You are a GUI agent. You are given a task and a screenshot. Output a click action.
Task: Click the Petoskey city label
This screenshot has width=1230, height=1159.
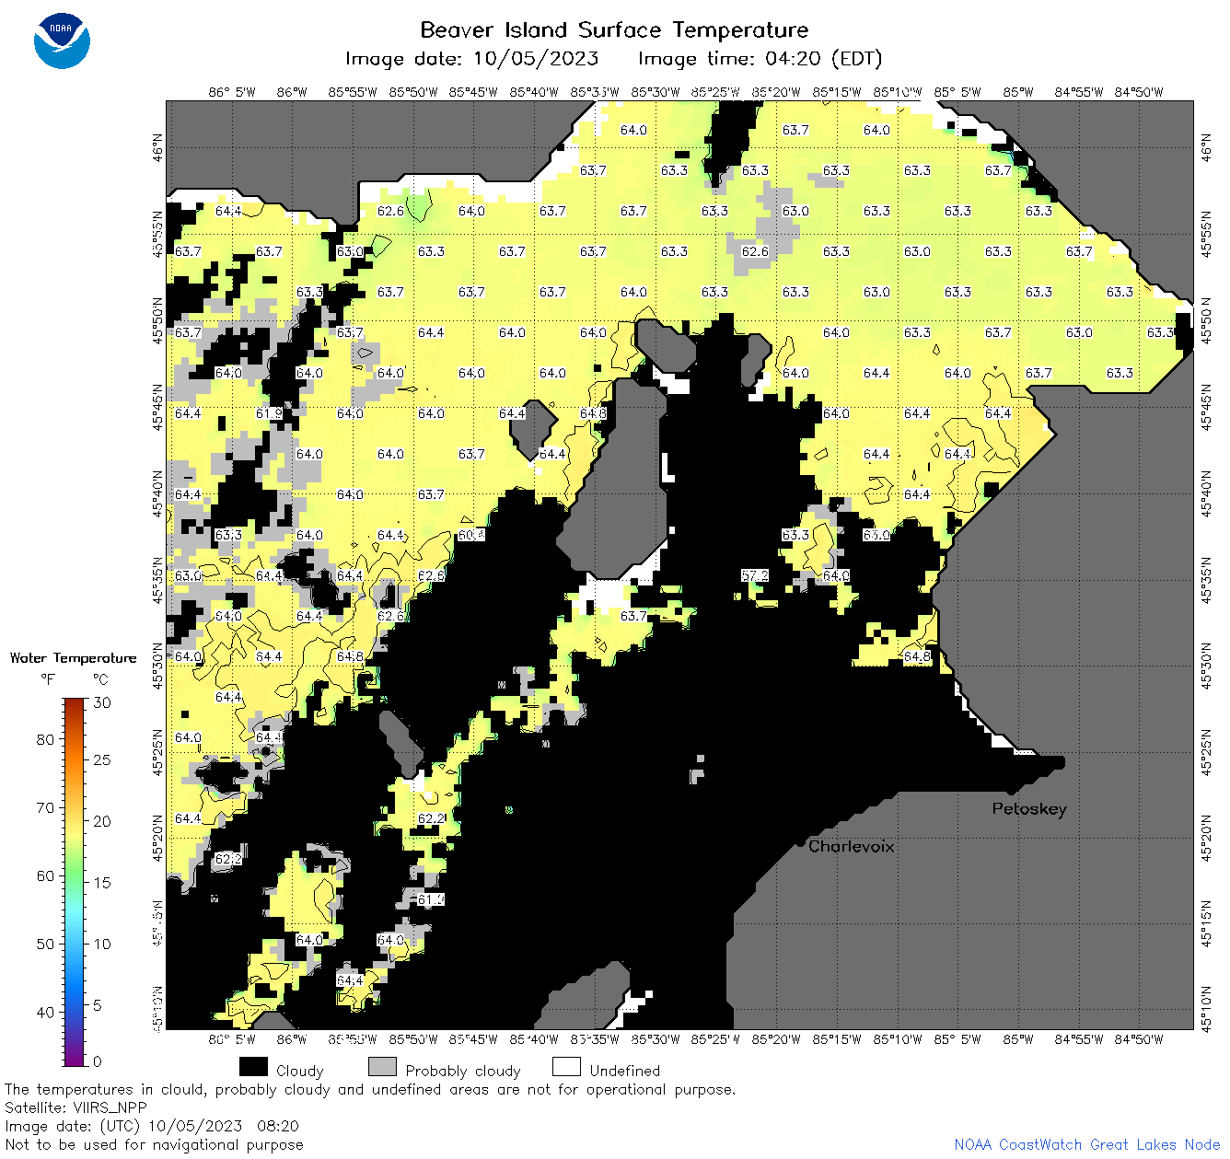1029,809
